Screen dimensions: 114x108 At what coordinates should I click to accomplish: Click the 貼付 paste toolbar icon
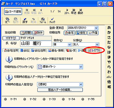pos(16,20)
